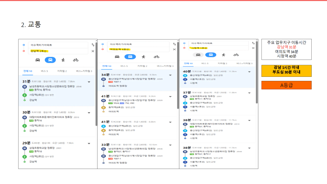The height and width of the screenshot is (184, 327).
Task: Swap route direction in right City Hall panel
Action: click(x=253, y=43)
